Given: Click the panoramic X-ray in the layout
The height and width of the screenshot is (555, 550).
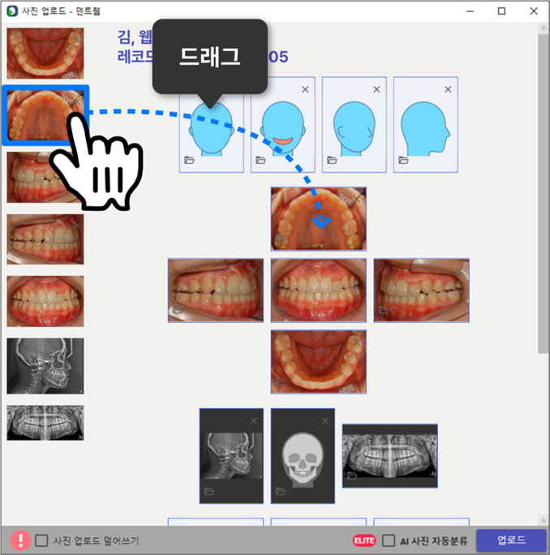Looking at the screenshot, I should tap(389, 455).
